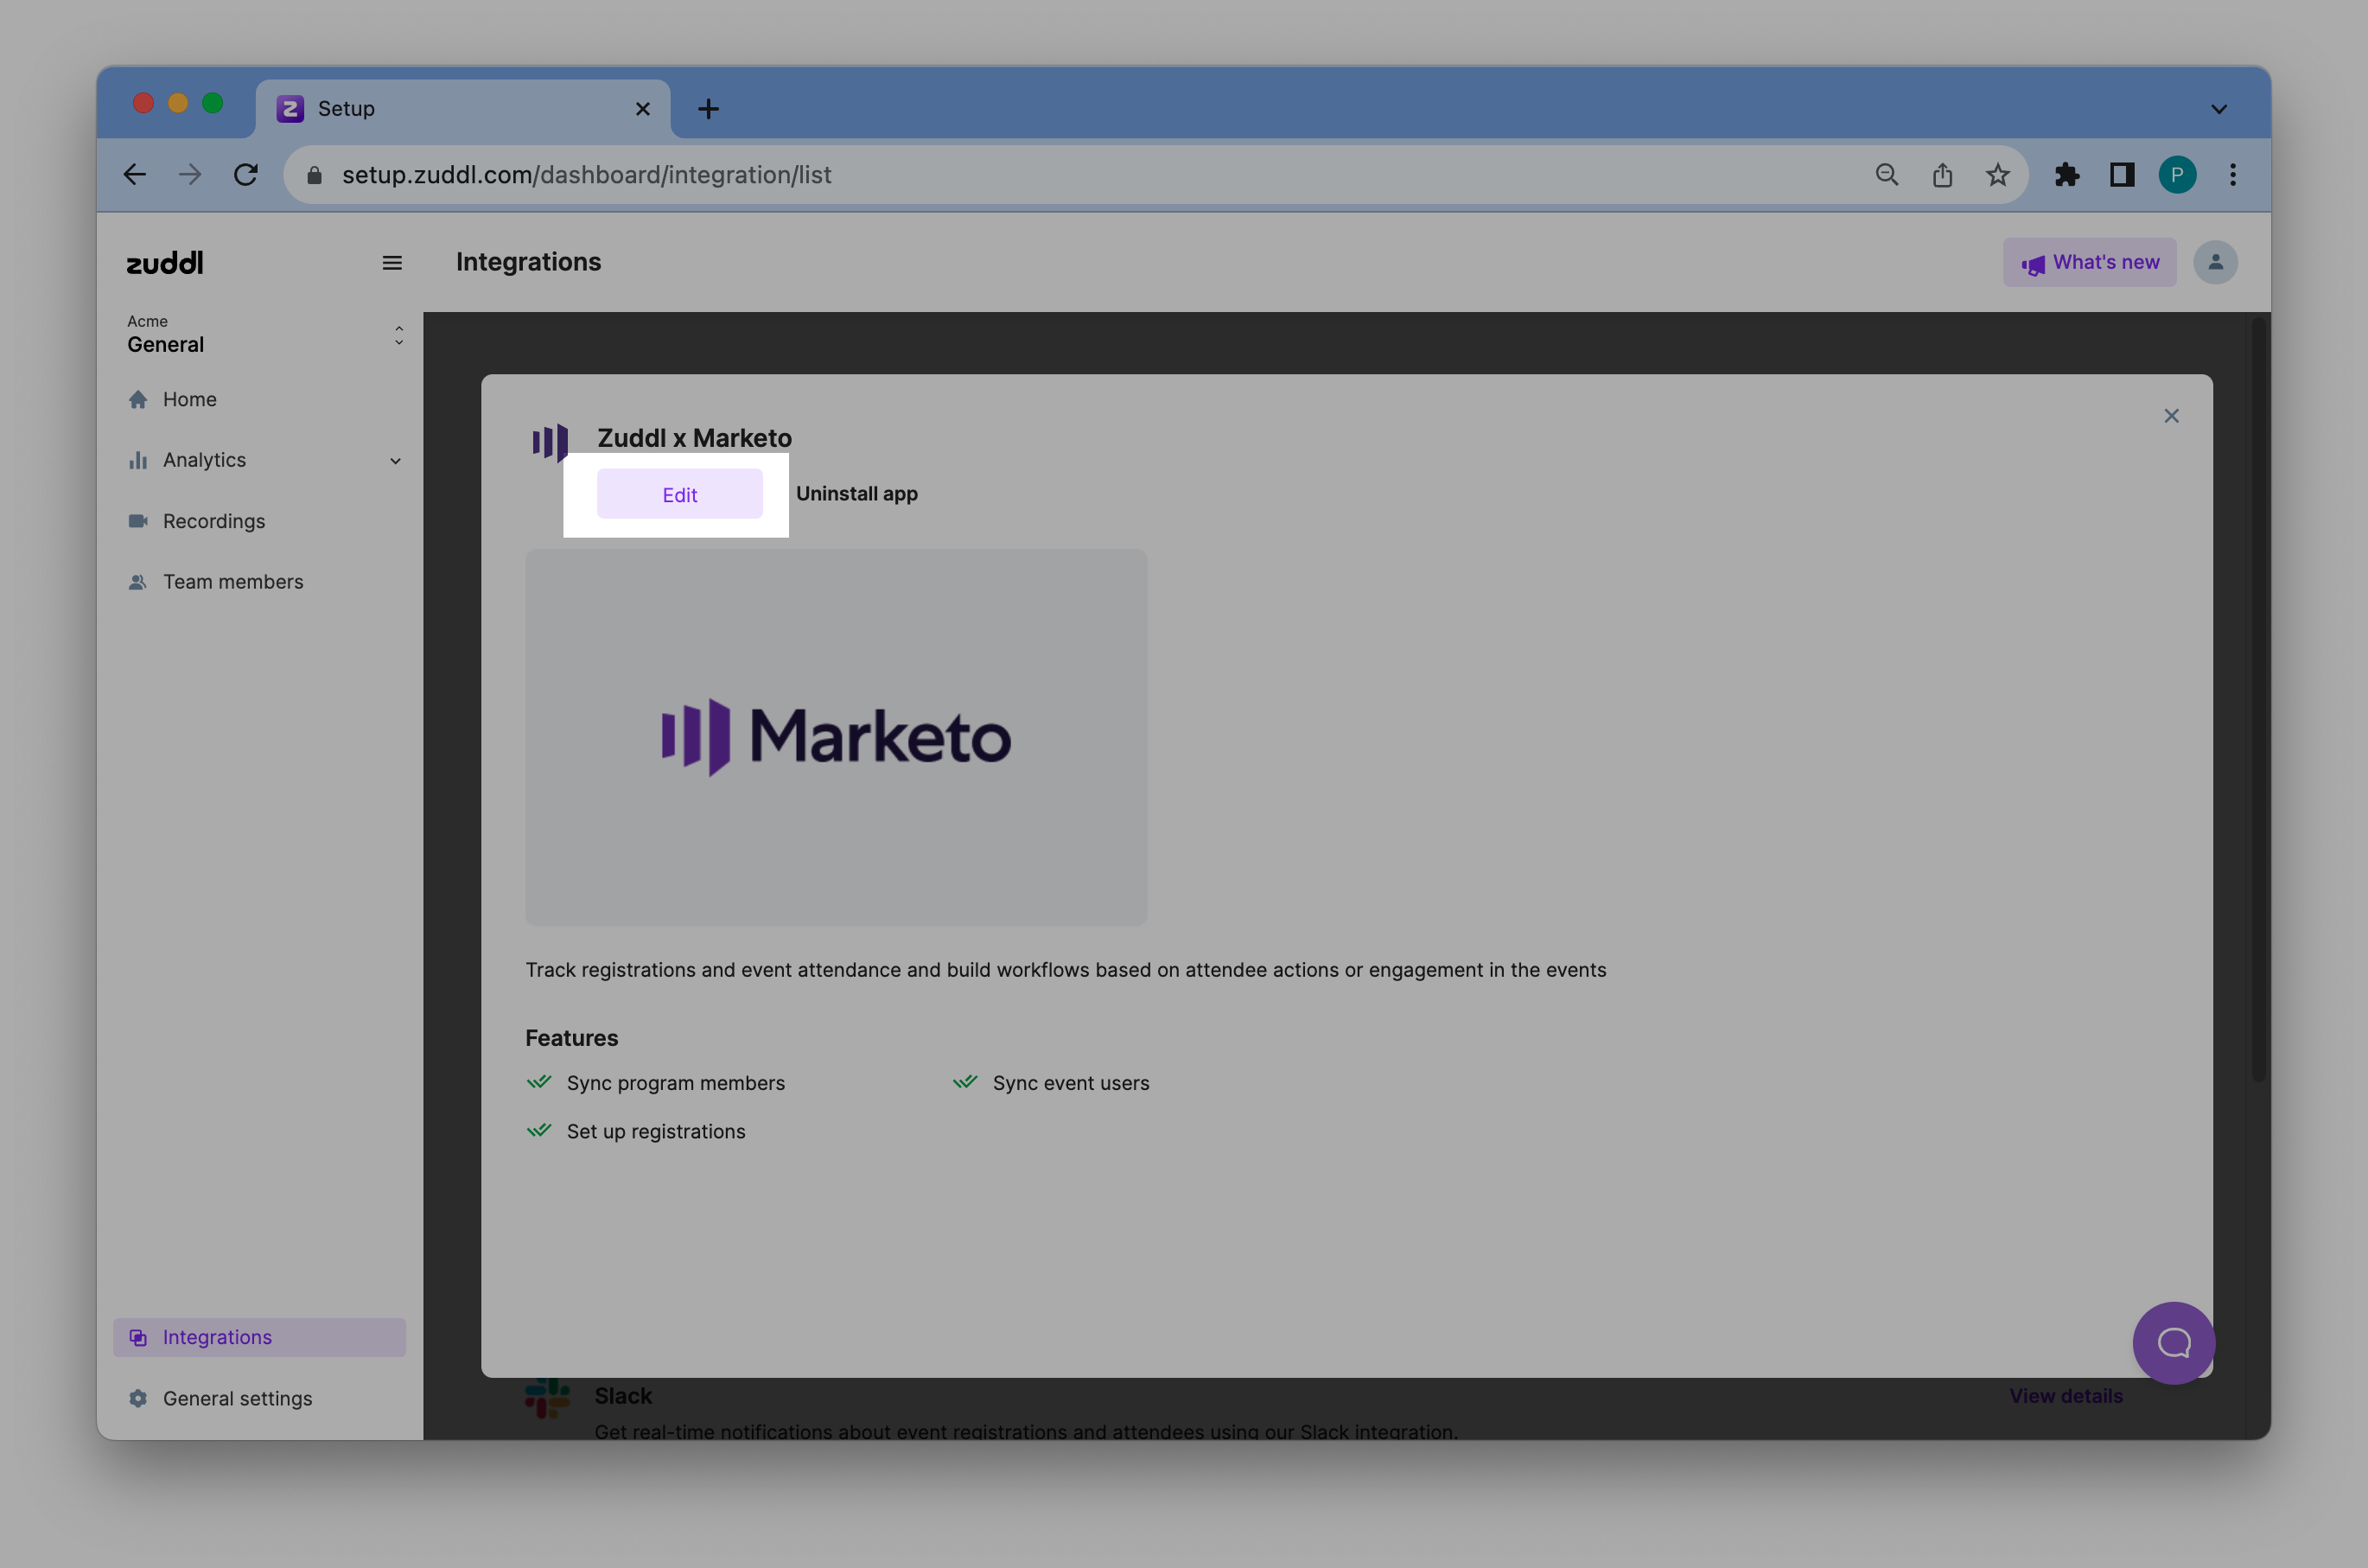Click the page vertical scrollbar
This screenshot has width=2368, height=1568.
point(2258,700)
